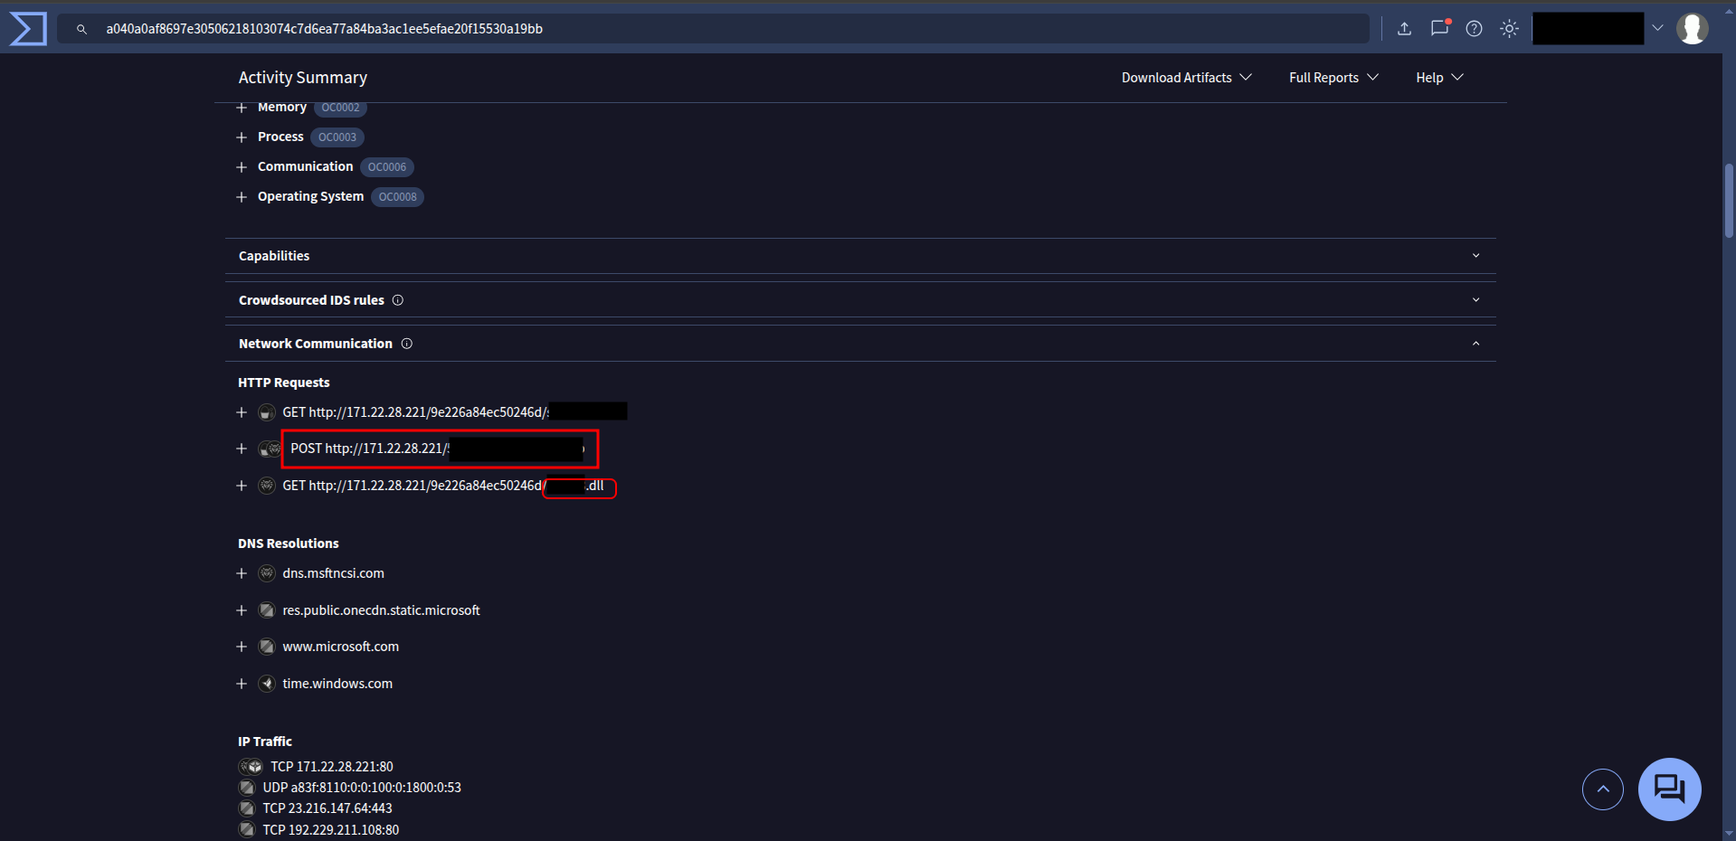The width and height of the screenshot is (1736, 841).
Task: Open the Download Artifacts menu
Action: (1186, 78)
